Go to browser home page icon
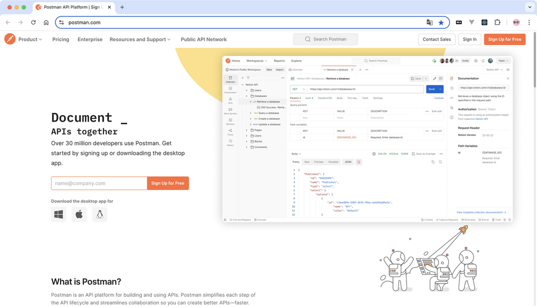 [46, 23]
